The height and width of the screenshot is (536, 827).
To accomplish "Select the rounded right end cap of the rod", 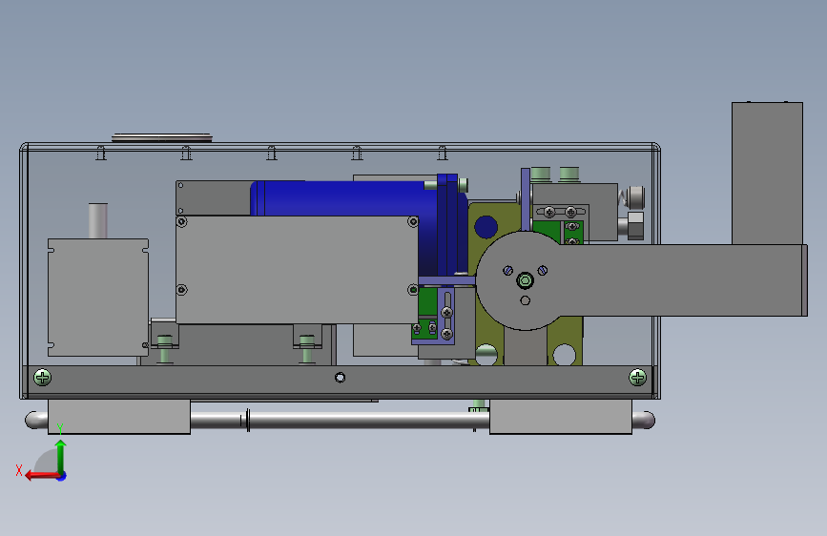I will [644, 421].
